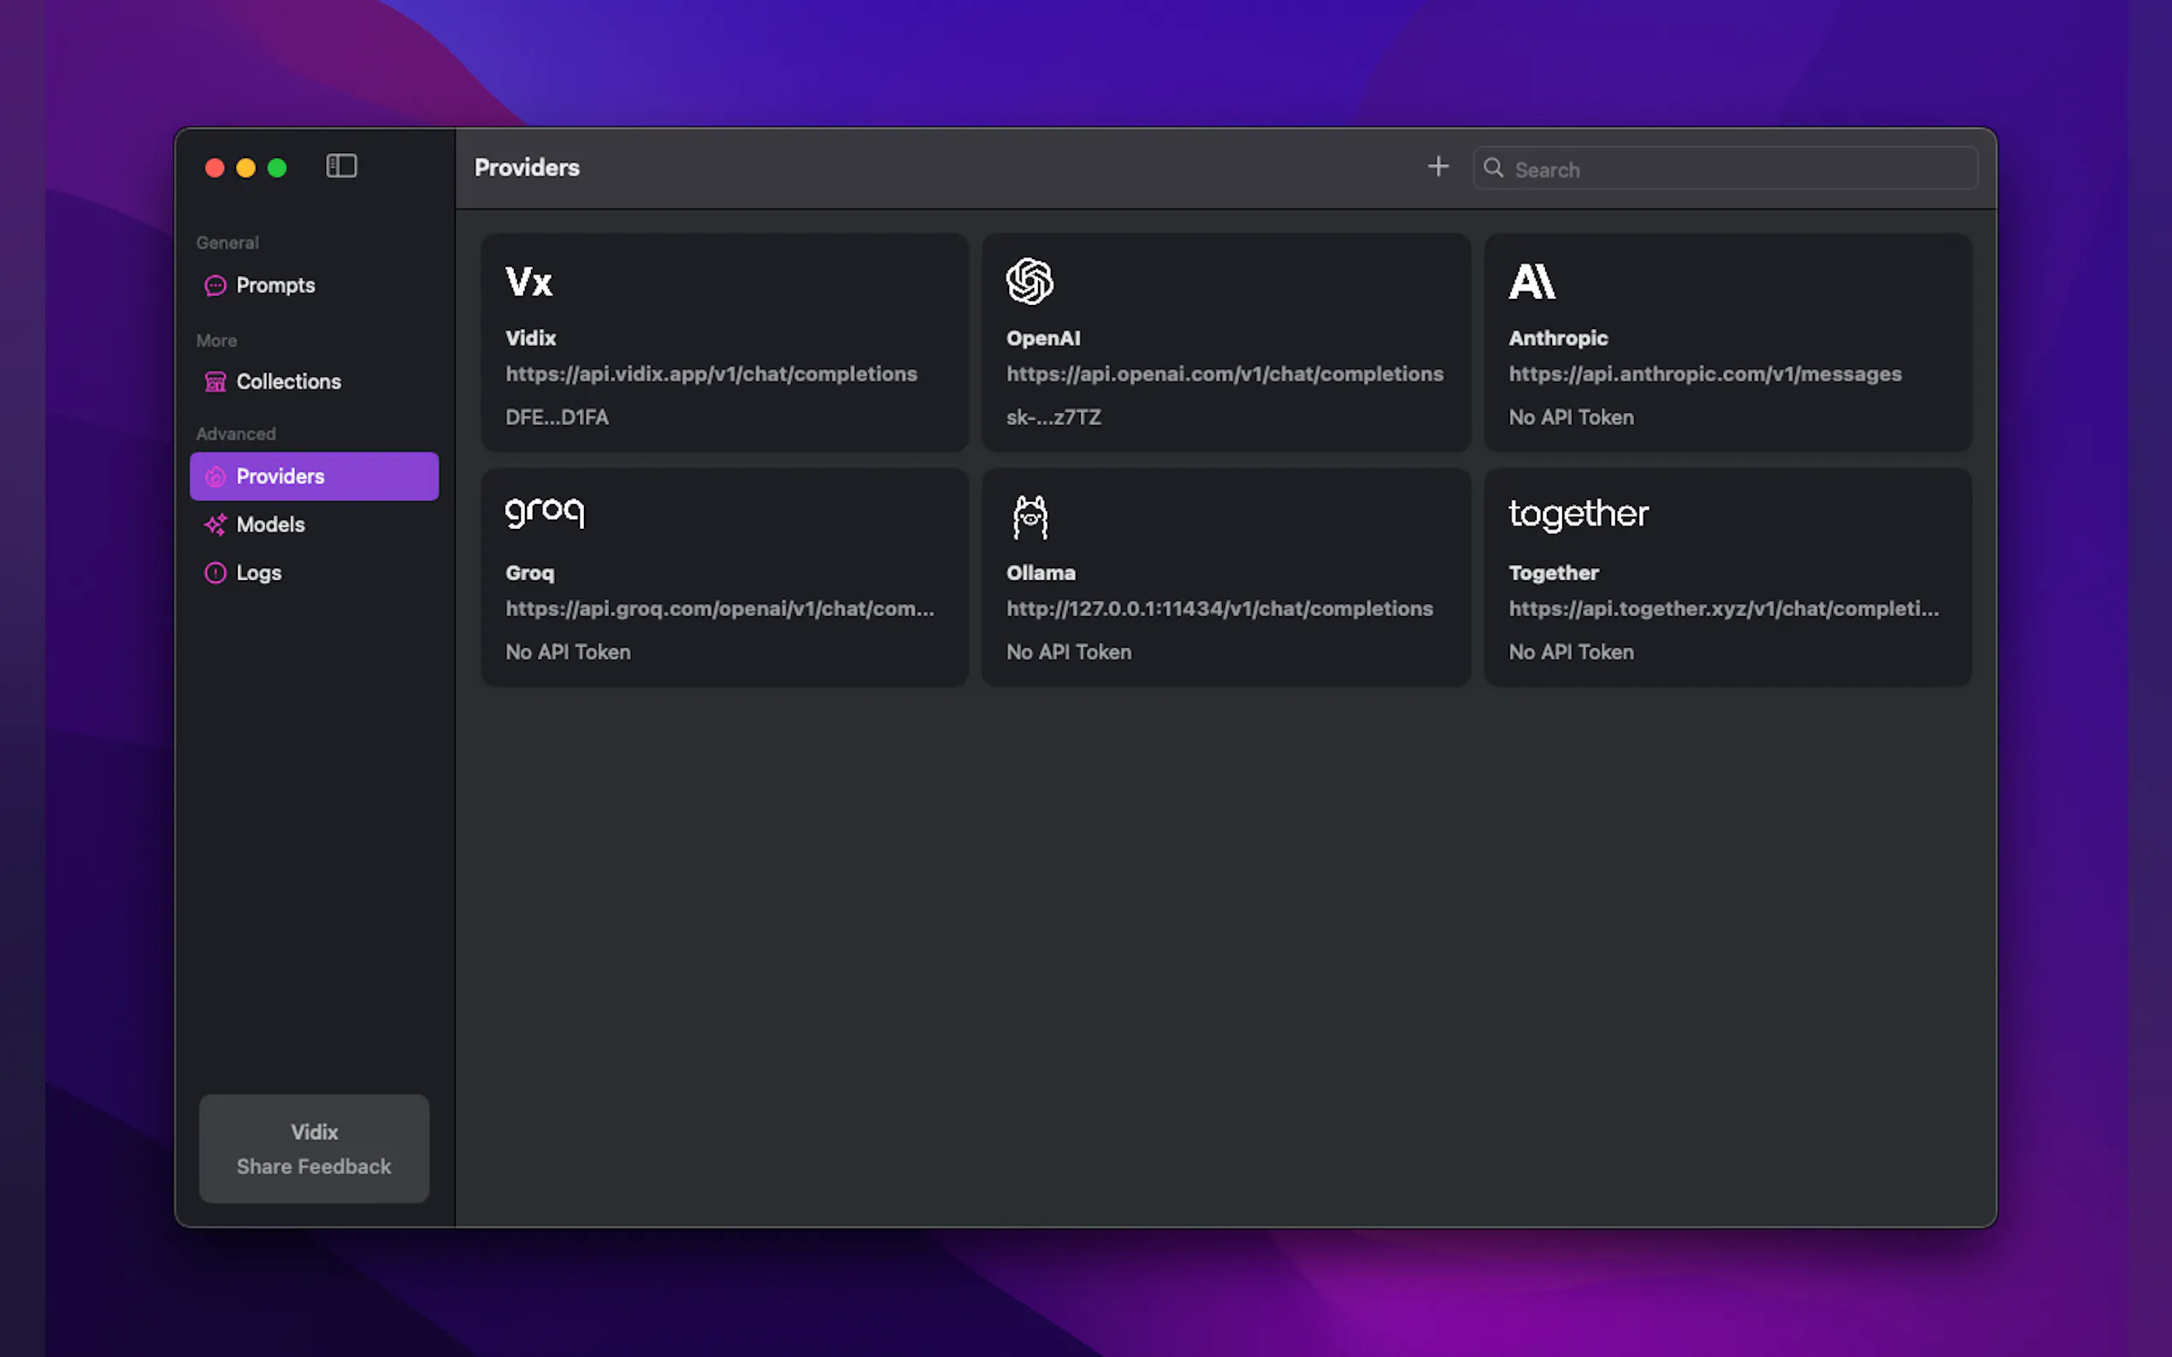Click the Vx Vidix logo
The image size is (2172, 1357).
pyautogui.click(x=528, y=282)
